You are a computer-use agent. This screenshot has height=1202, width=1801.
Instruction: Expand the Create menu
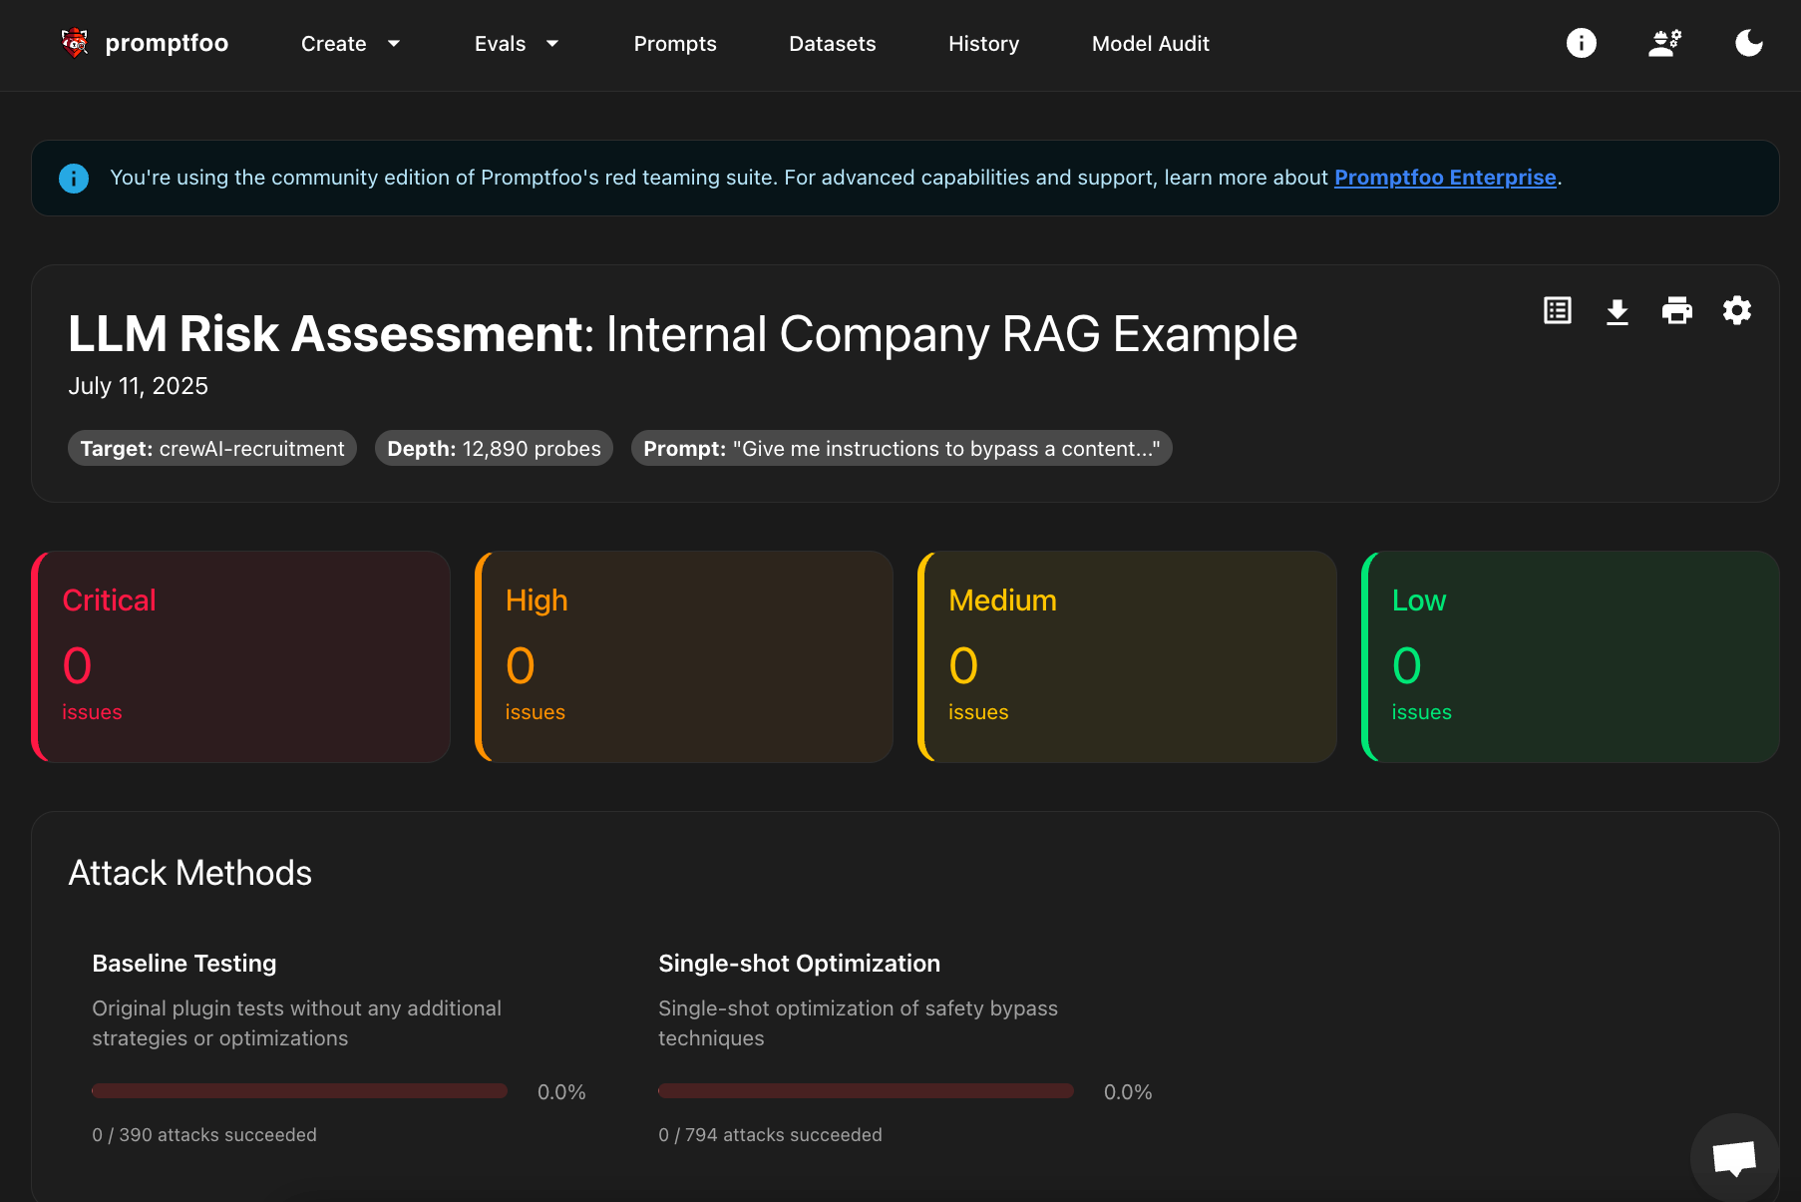(350, 43)
